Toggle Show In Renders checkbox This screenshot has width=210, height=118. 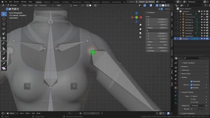pos(191,88)
